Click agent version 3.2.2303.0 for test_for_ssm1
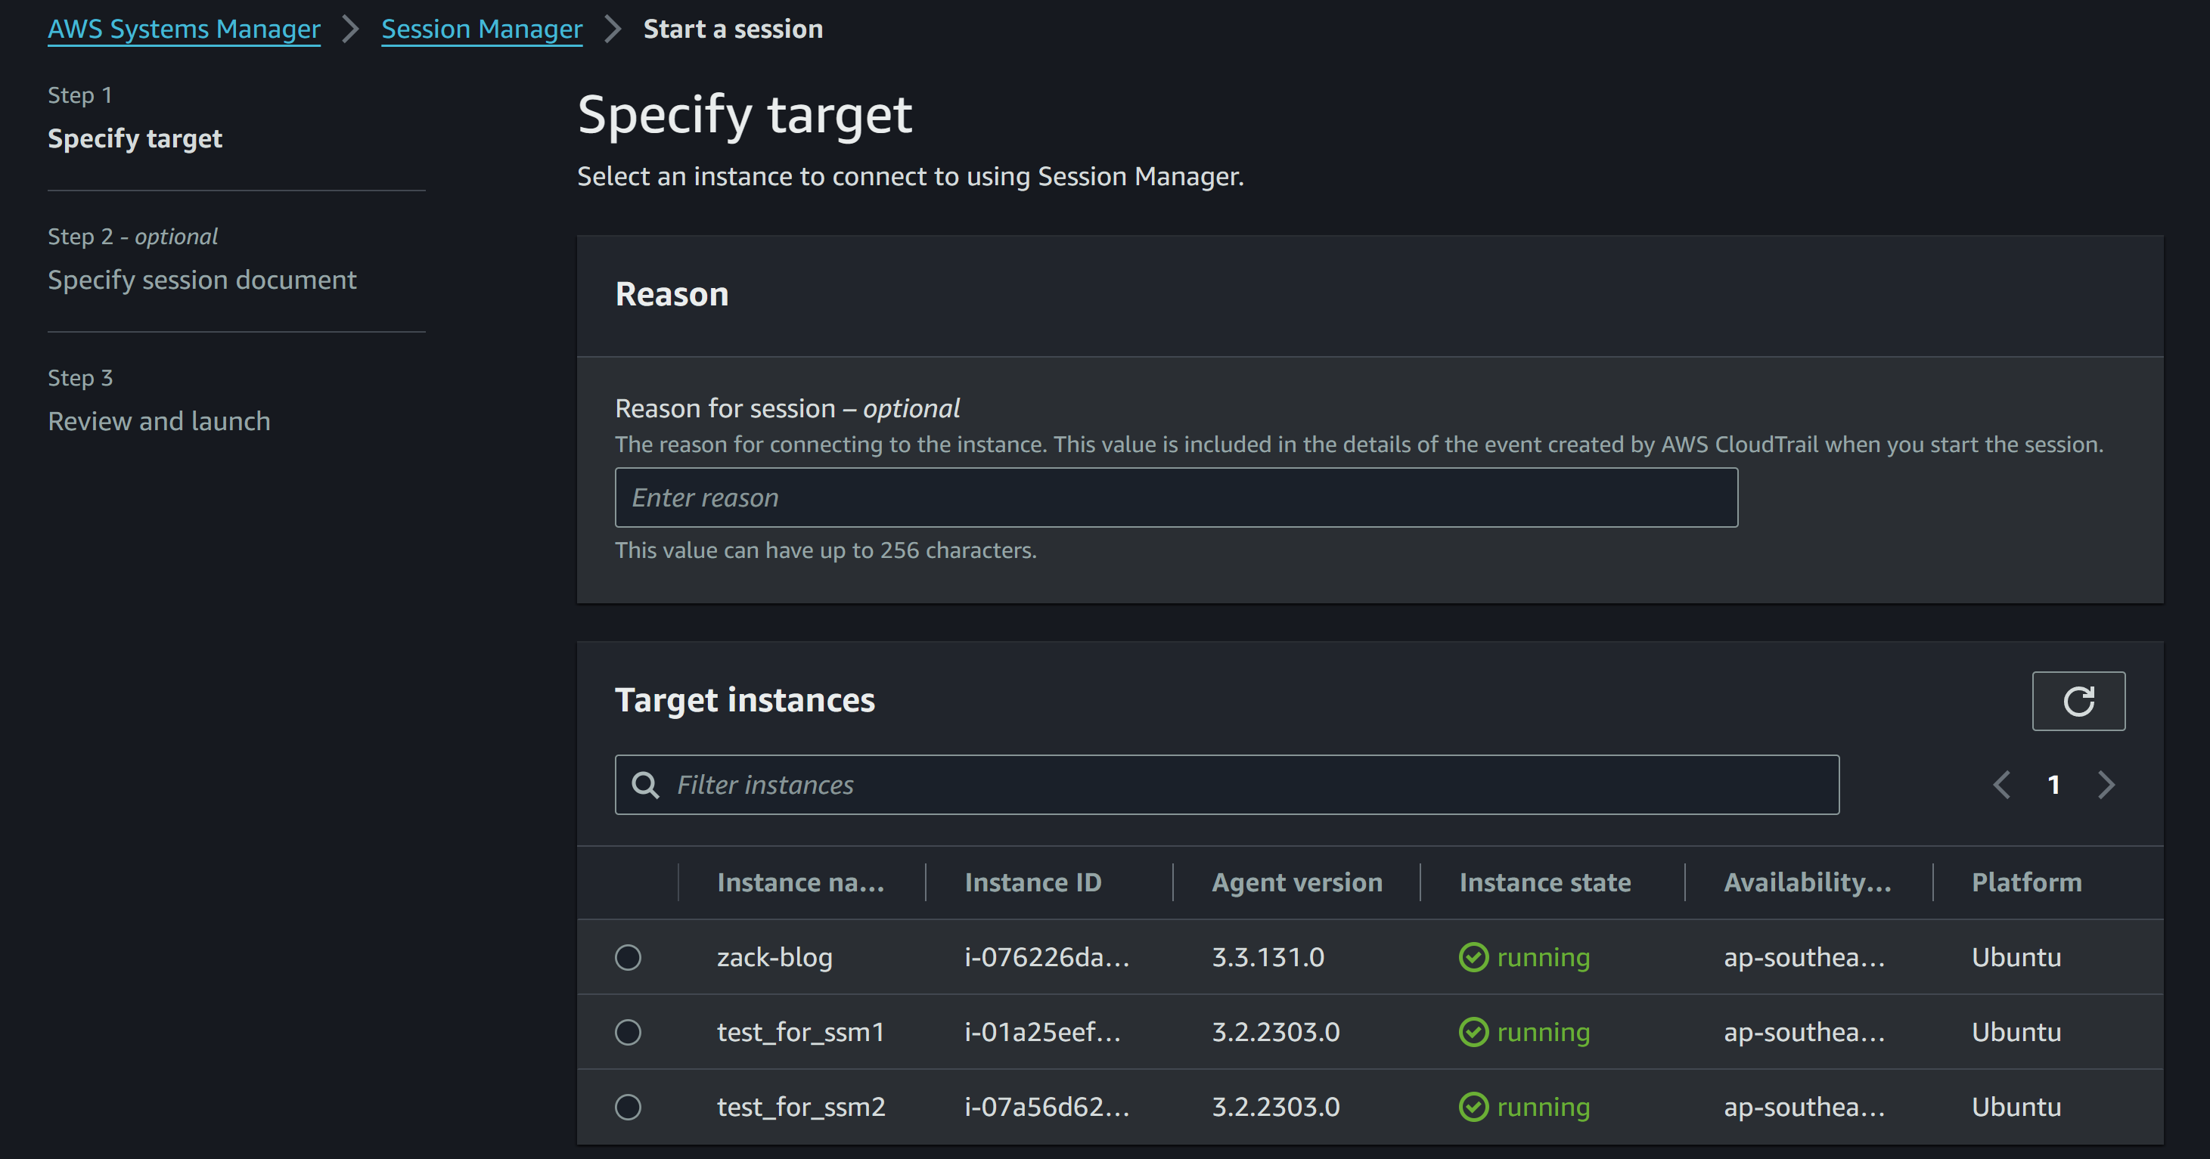2210x1159 pixels. pos(1276,1032)
